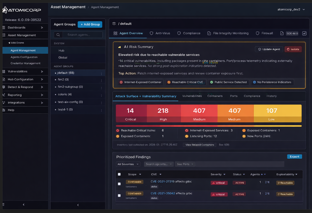Viewport: 312px width, 213px height.
Task: Click the Update Agent button
Action: (x=269, y=49)
